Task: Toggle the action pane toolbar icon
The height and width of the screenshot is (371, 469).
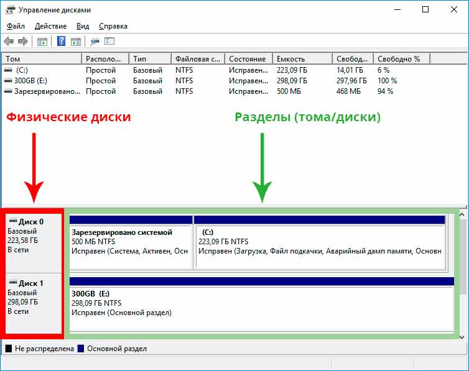Action: (x=76, y=42)
